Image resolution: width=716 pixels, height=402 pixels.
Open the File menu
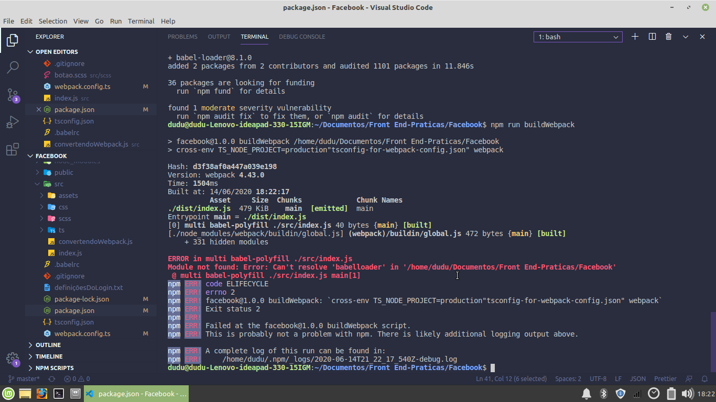click(x=9, y=21)
